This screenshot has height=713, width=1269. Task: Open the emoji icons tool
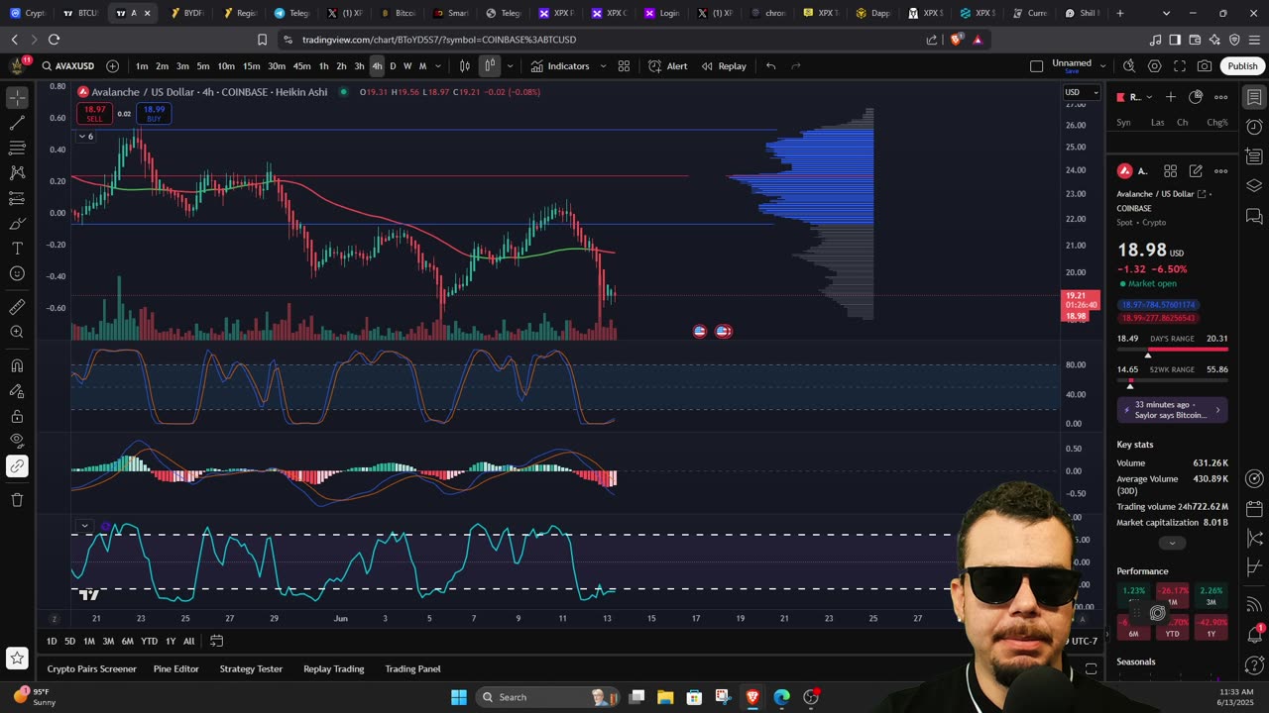(x=17, y=273)
